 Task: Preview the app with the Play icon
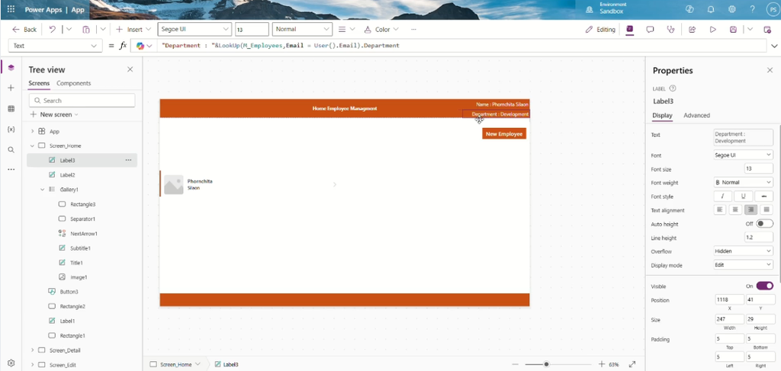(x=713, y=30)
